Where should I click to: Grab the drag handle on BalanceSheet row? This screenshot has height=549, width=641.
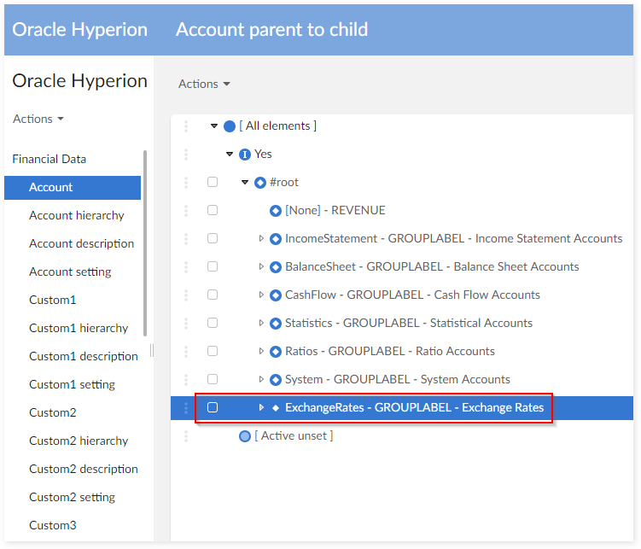[186, 267]
